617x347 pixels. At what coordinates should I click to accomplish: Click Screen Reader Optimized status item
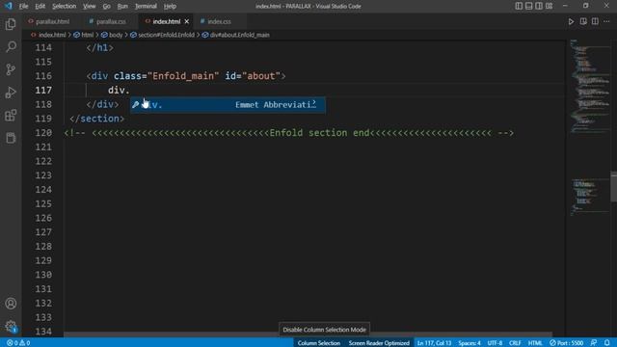(x=379, y=343)
